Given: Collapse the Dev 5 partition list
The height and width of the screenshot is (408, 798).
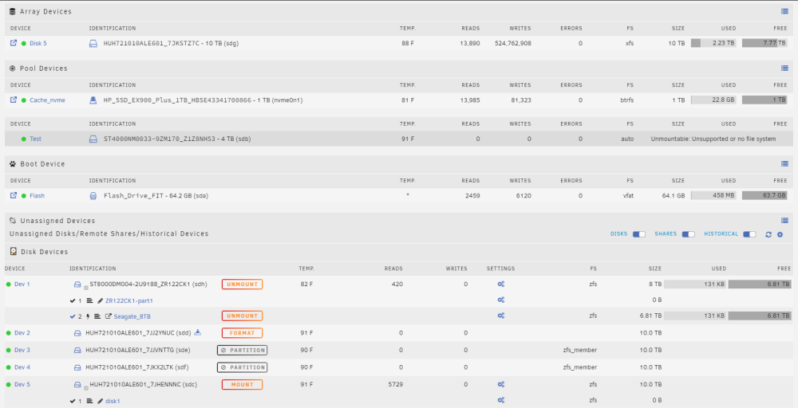Looking at the screenshot, I should 86,387.
